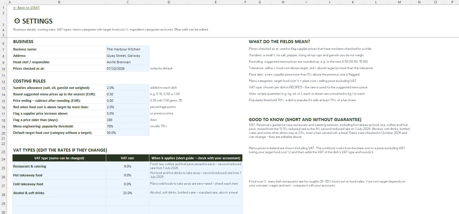459x214 pixels.
Task: Select the Hot takeaway food VAT type
Action: point(59,175)
